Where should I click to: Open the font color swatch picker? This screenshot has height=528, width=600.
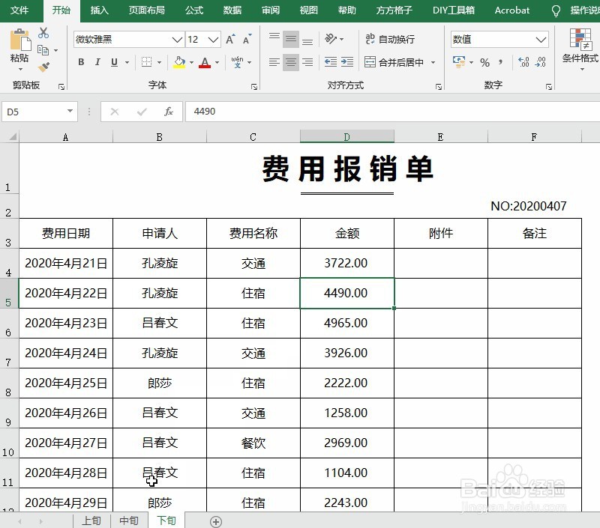point(217,62)
